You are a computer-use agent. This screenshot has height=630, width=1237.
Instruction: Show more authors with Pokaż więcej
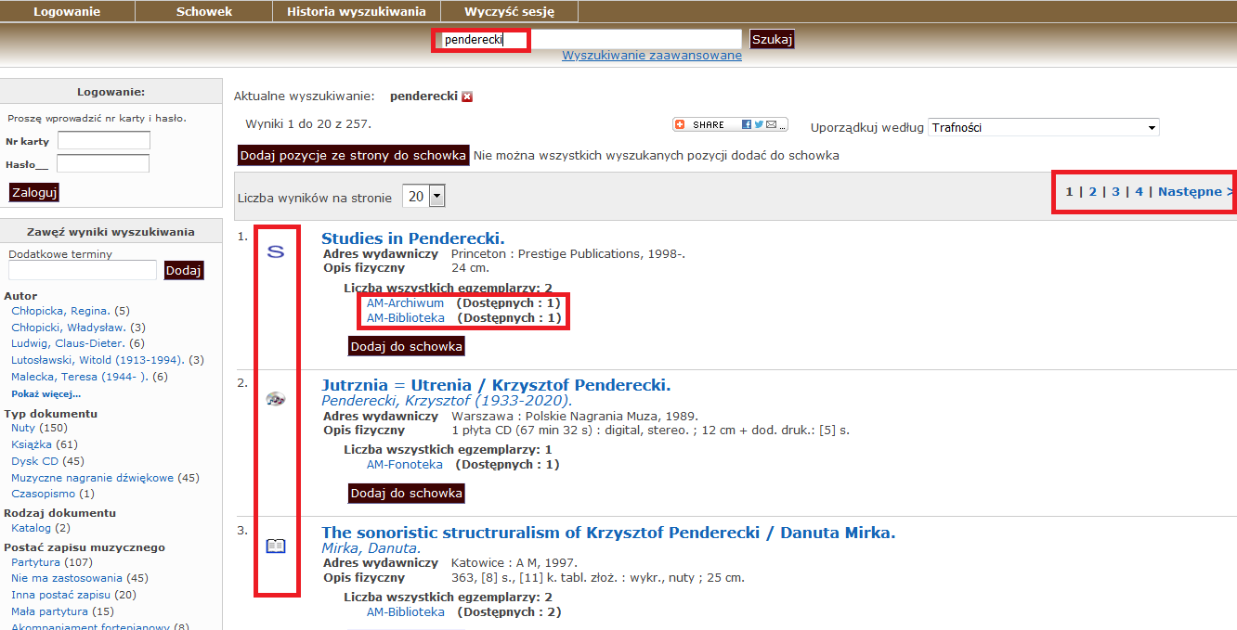point(46,393)
